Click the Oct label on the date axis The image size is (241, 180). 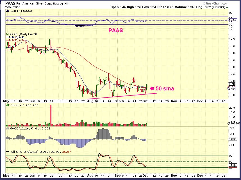(145, 101)
